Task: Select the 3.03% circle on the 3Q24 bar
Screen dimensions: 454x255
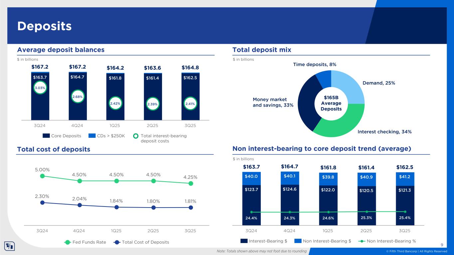Action: [x=40, y=88]
